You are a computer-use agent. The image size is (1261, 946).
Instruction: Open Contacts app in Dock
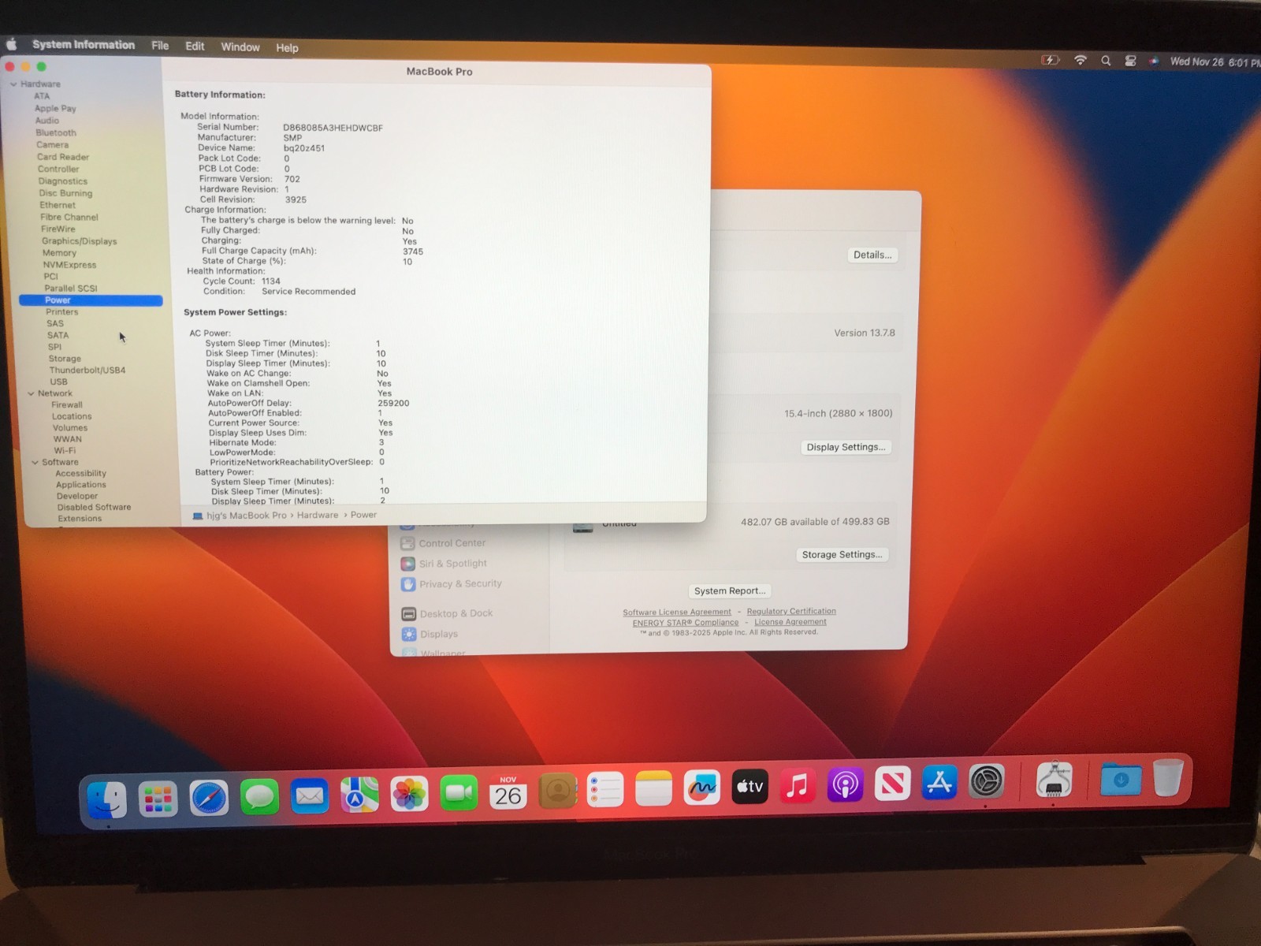point(558,791)
